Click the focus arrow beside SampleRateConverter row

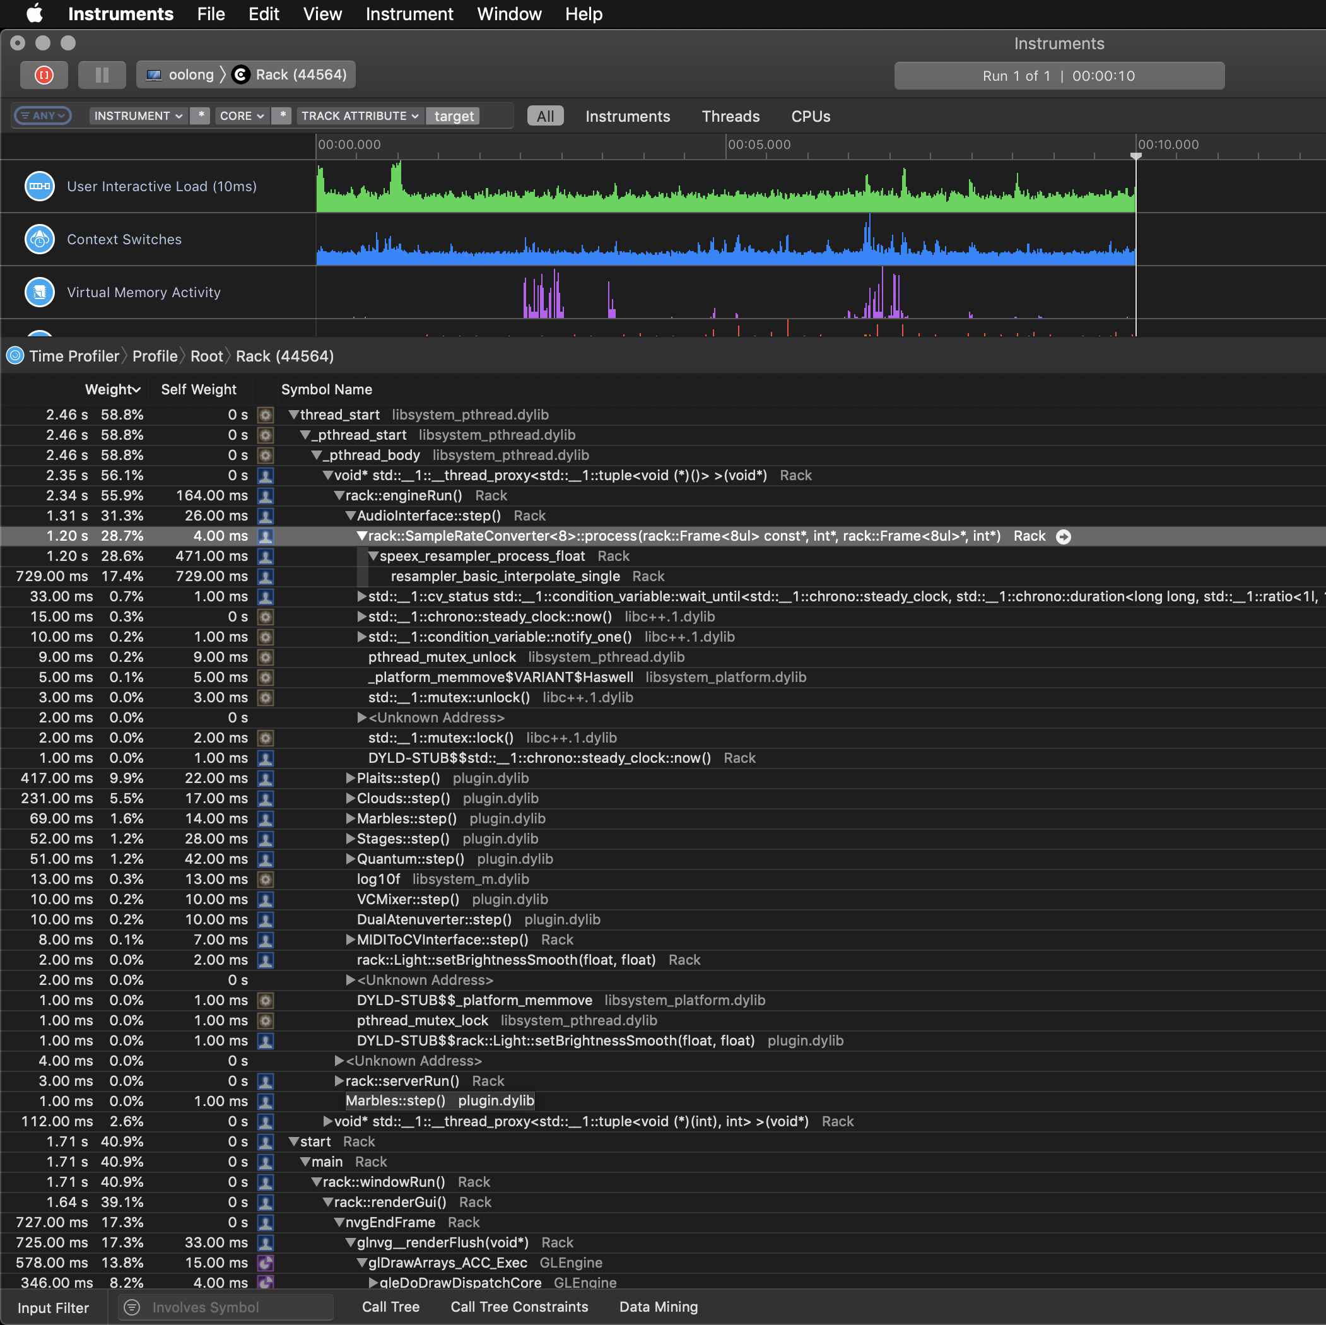coord(1063,536)
